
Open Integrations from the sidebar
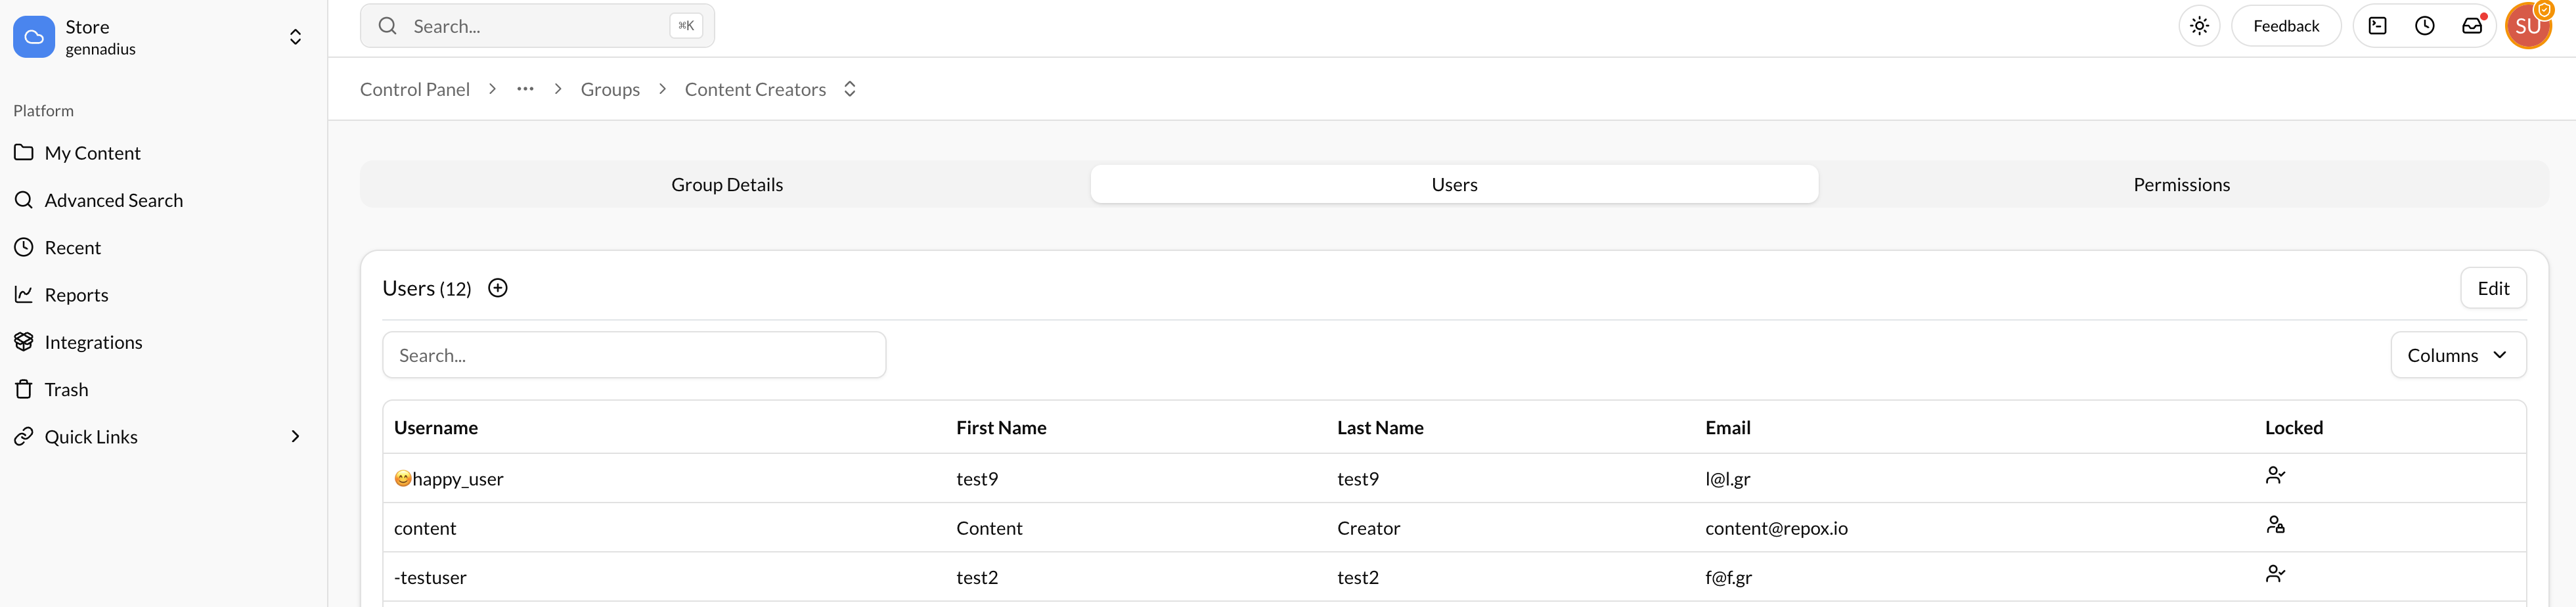pos(93,341)
